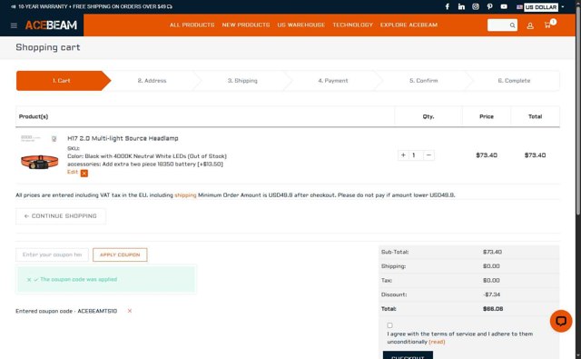Viewport: 581px width, 359px height.
Task: Dismiss the coupon applied message
Action: click(x=29, y=280)
